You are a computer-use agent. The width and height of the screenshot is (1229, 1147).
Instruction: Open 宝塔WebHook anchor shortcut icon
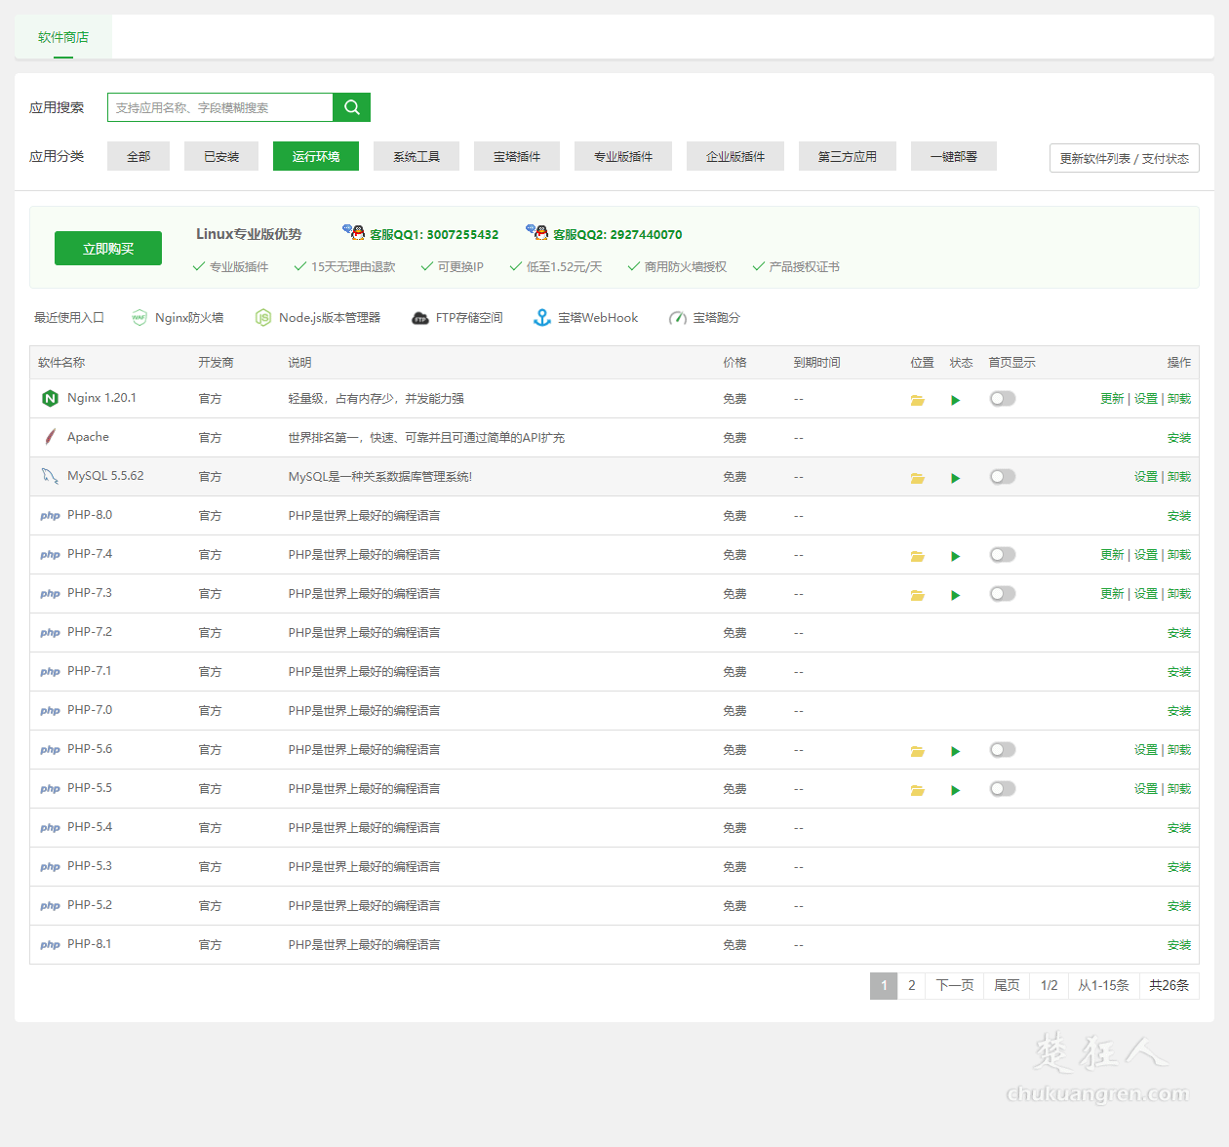tap(542, 318)
